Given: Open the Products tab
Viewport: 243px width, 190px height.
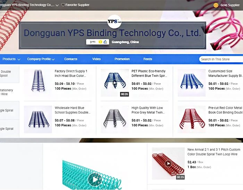Looking at the screenshot, I should (9, 59).
